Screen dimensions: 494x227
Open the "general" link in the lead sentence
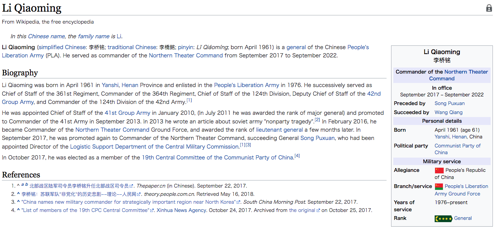296,47
